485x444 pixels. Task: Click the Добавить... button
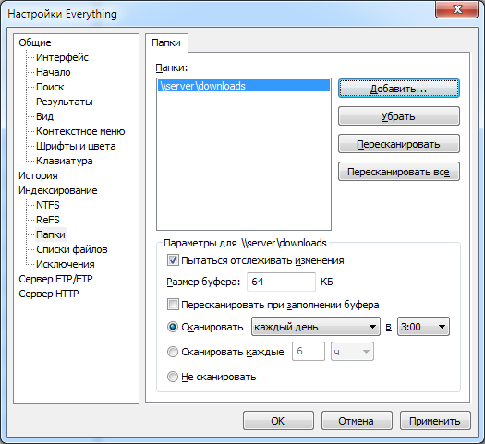point(399,89)
